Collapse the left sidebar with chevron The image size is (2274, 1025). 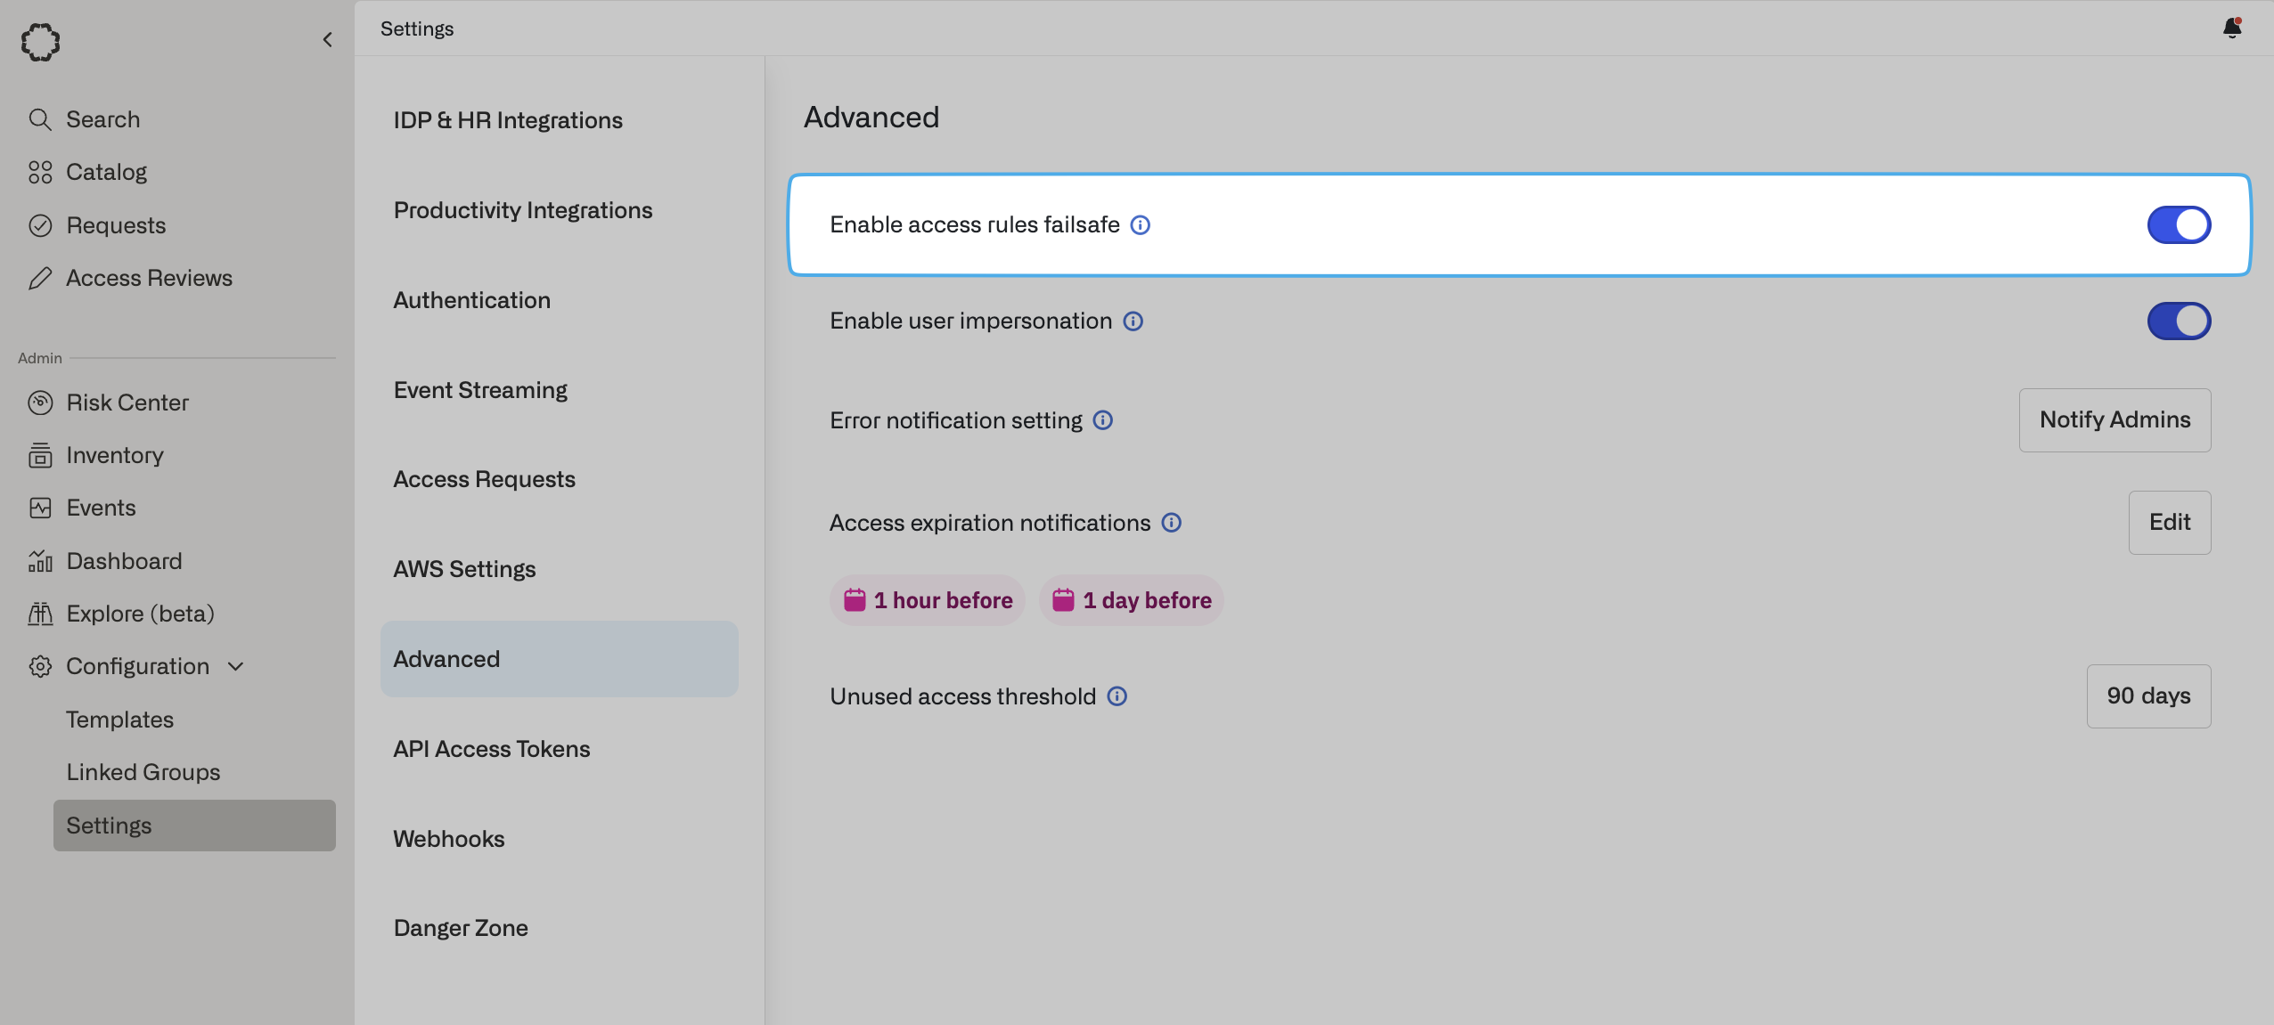click(x=327, y=39)
